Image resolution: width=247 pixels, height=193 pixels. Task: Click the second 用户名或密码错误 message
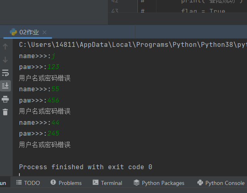(45, 111)
